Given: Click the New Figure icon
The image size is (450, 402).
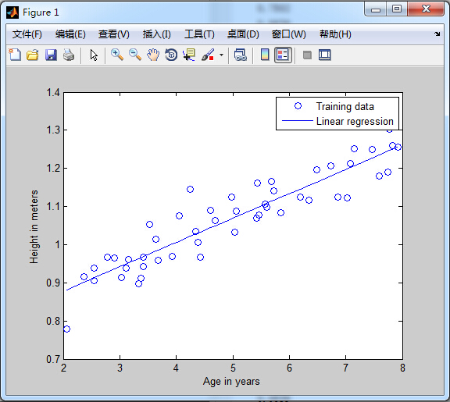Looking at the screenshot, I should pyautogui.click(x=15, y=55).
